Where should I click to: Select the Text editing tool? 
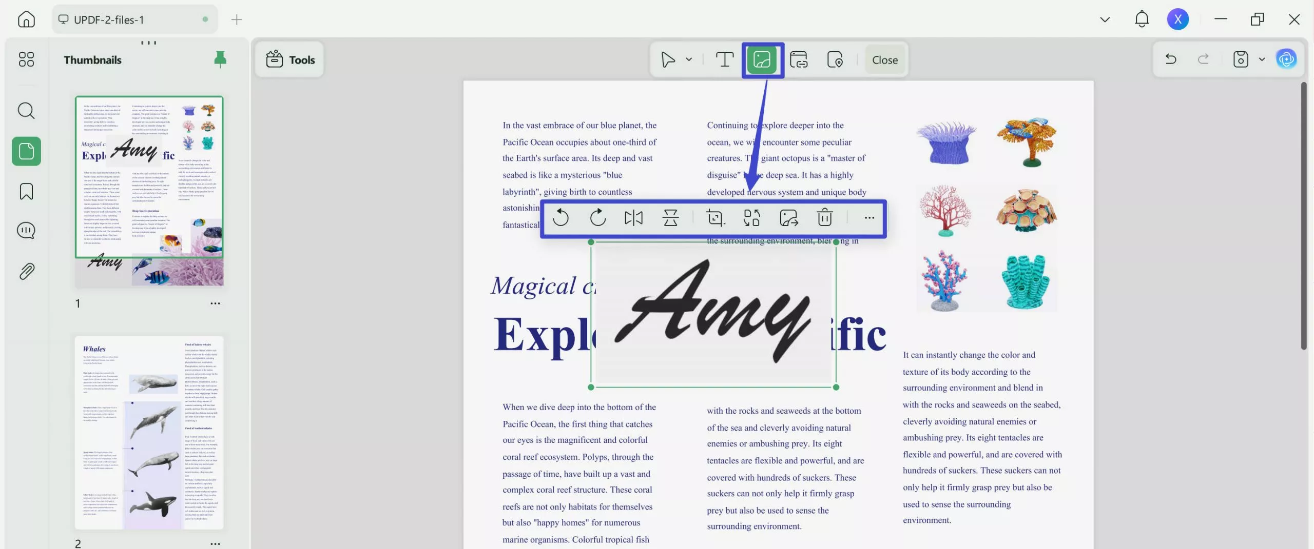[x=724, y=59]
